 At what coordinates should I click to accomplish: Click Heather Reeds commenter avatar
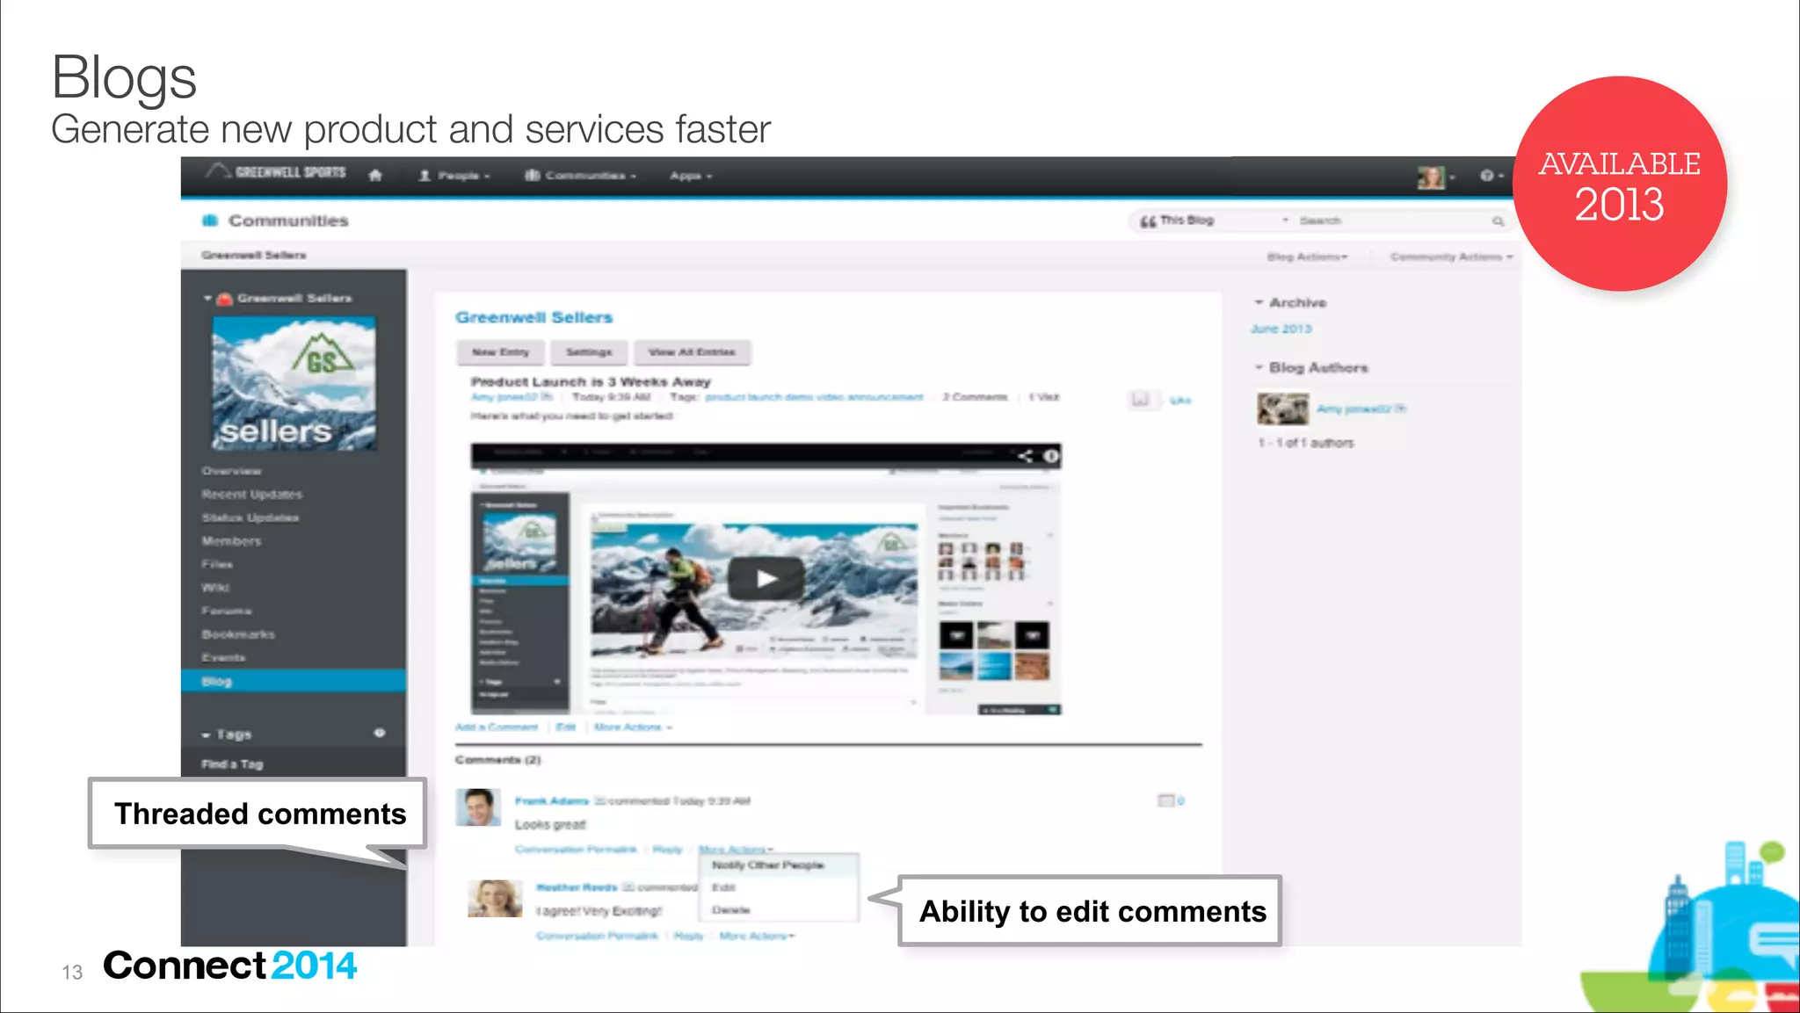pyautogui.click(x=495, y=899)
